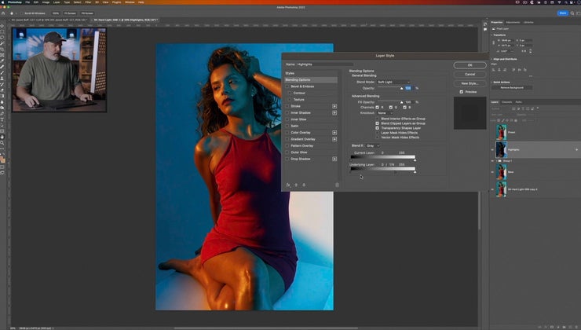Click the move effect down arrow icon

coord(304,185)
